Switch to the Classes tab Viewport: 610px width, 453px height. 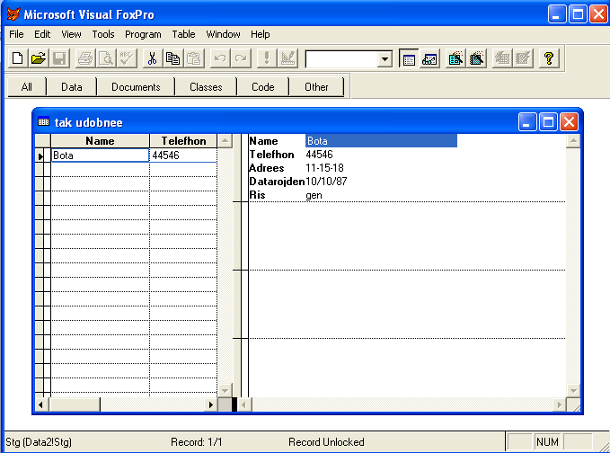(206, 87)
